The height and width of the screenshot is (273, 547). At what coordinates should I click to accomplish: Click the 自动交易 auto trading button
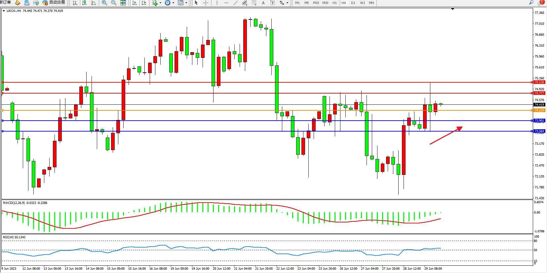tap(54, 3)
